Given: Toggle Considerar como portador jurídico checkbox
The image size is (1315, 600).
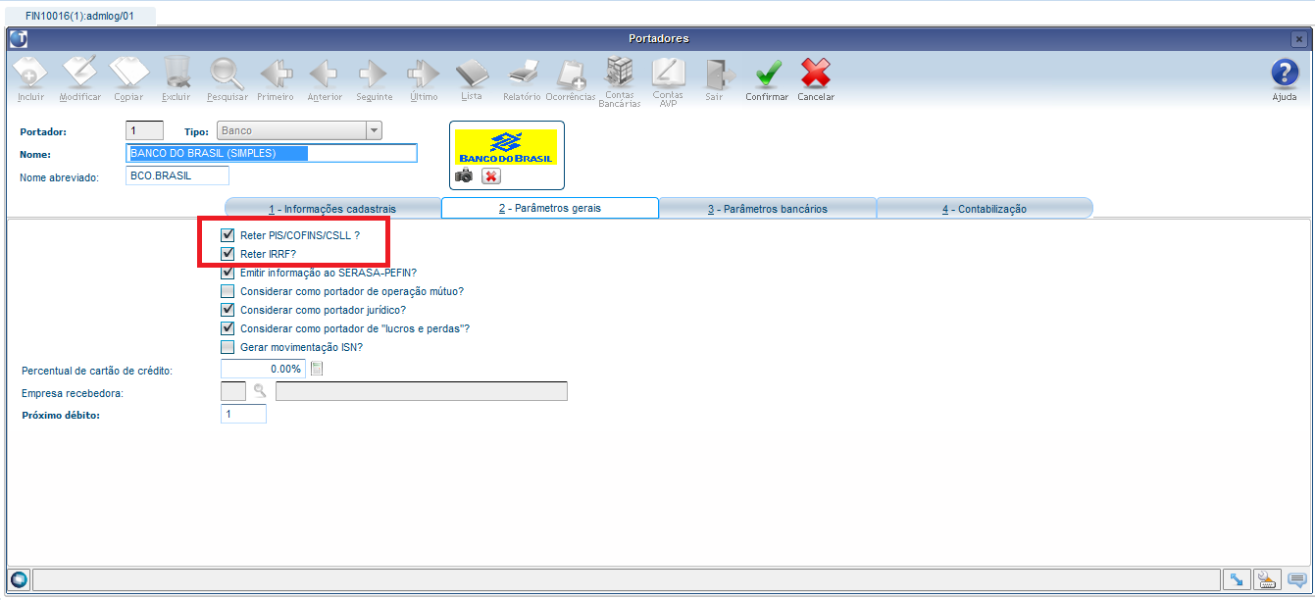Looking at the screenshot, I should coord(228,310).
